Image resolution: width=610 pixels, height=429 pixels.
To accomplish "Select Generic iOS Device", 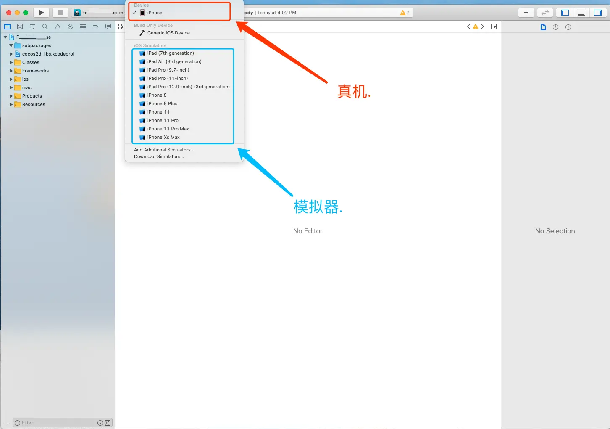I will coord(184,33).
